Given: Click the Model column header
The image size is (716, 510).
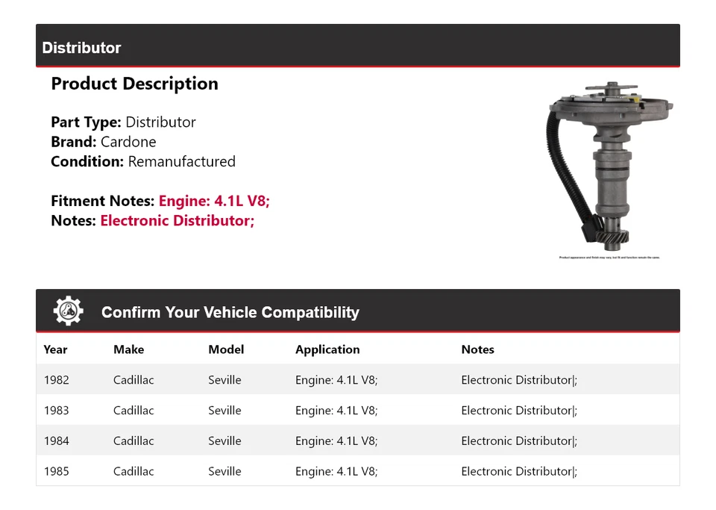Looking at the screenshot, I should [226, 349].
